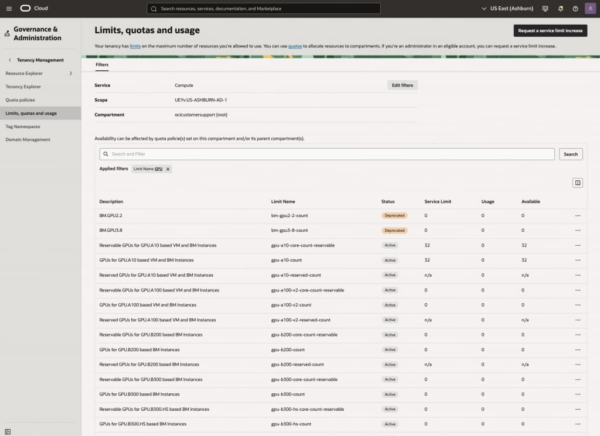Viewport: 600px width, 436px height.
Task: Open Tenancy Explorer in sidebar
Action: click(23, 87)
